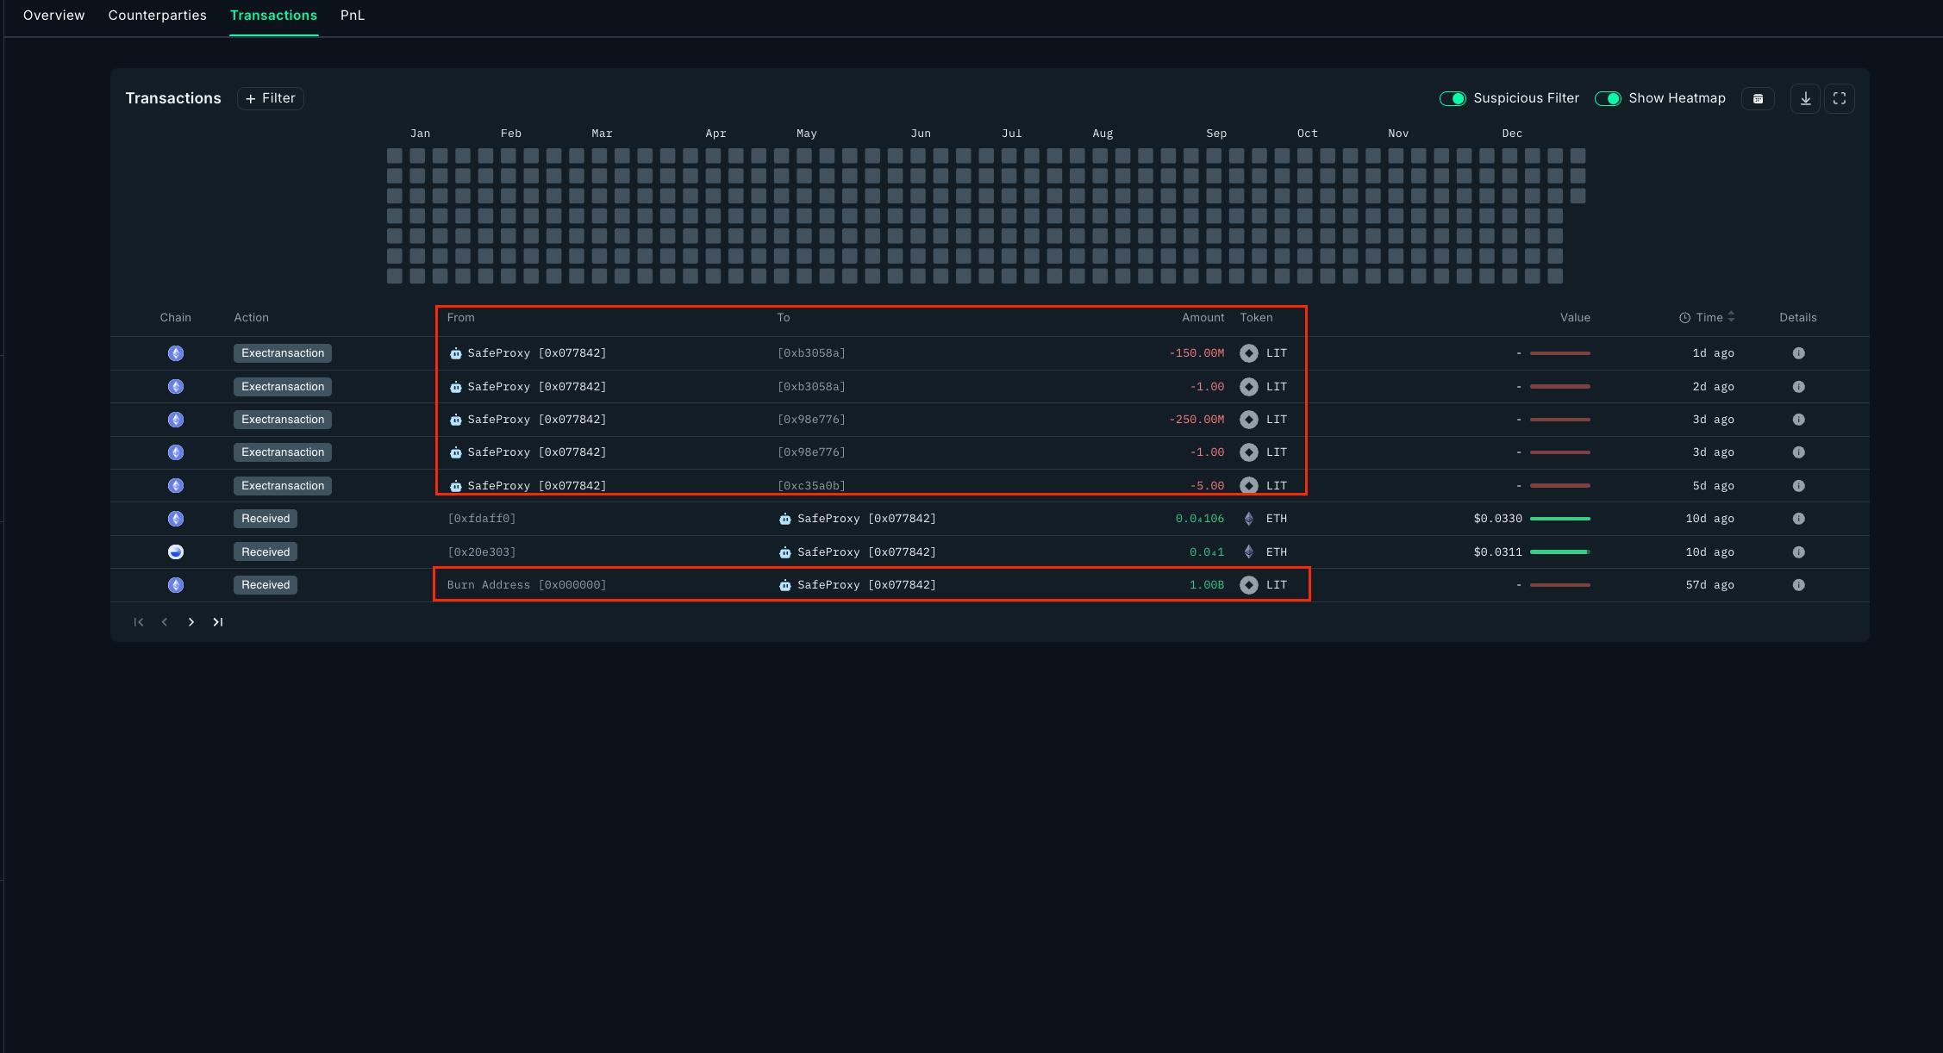Click the download transactions icon
1943x1053 pixels.
click(1805, 98)
